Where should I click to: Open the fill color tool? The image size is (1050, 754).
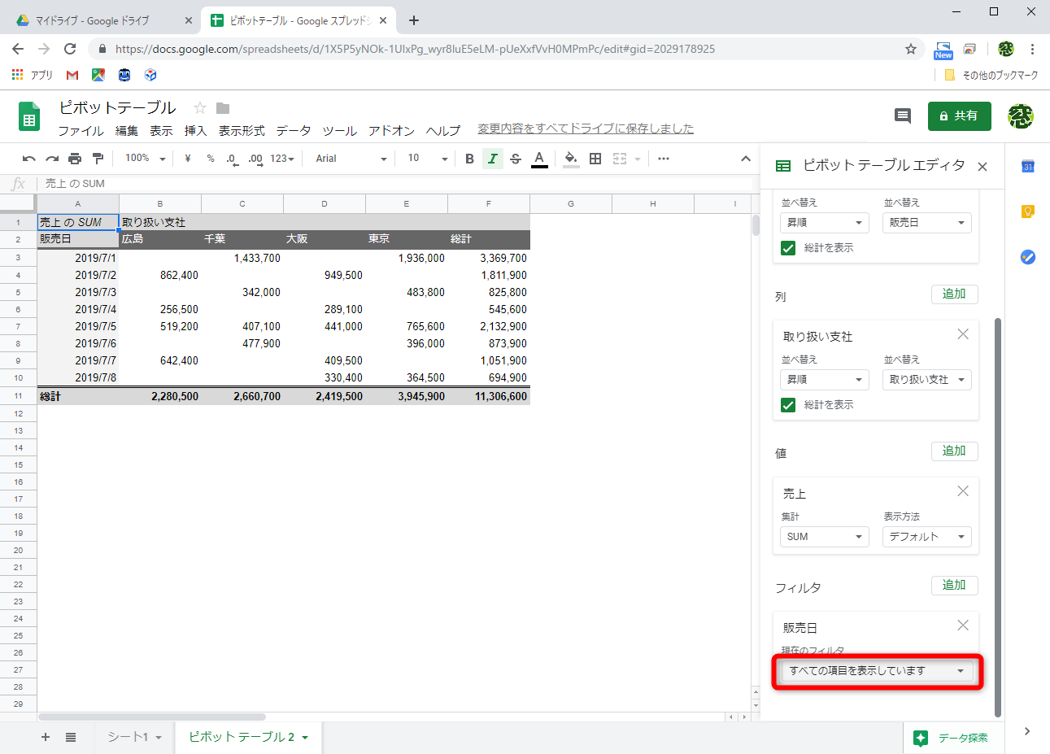click(x=570, y=158)
